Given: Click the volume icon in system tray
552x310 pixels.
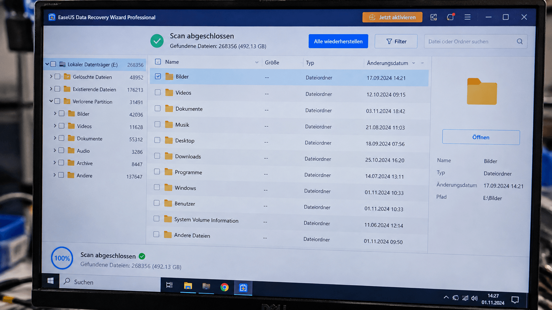Looking at the screenshot, I should (474, 298).
